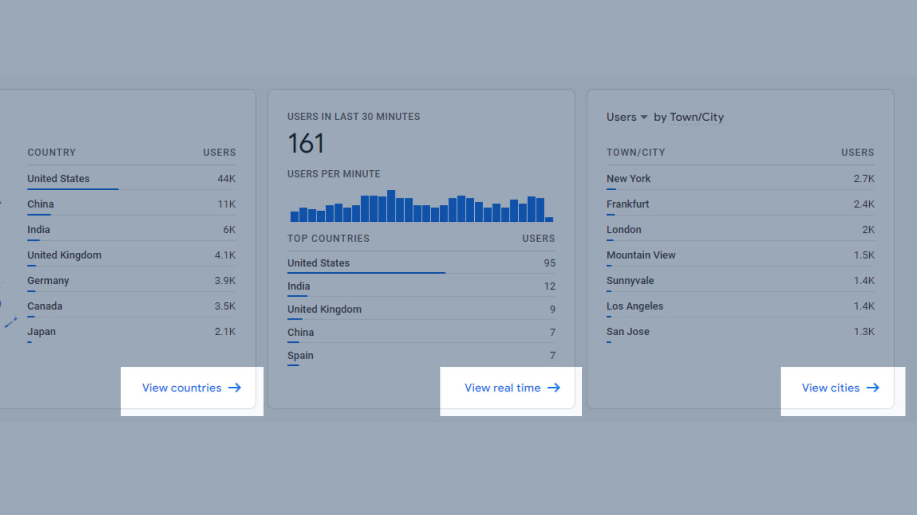
Task: Click the Japan row in country table
Action: pos(42,331)
